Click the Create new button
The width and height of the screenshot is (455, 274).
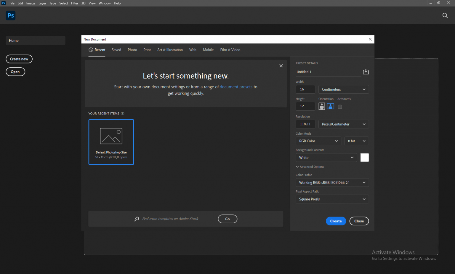[19, 59]
